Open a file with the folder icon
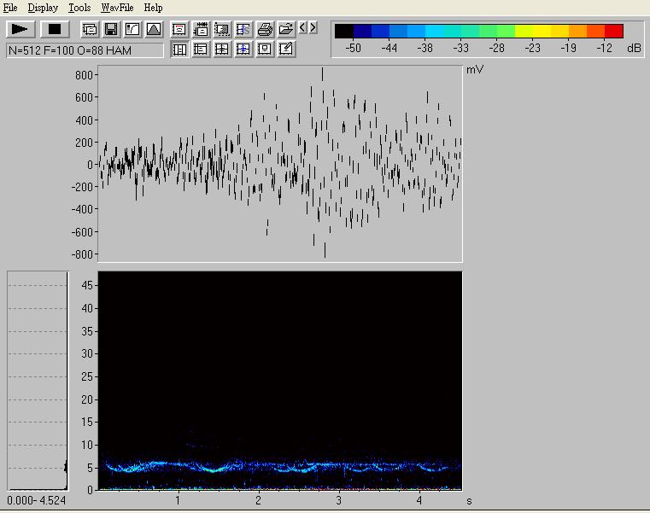Image resolution: width=650 pixels, height=513 pixels. 286,29
